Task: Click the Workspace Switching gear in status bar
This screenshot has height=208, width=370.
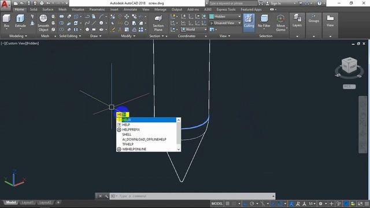Action: (321, 203)
